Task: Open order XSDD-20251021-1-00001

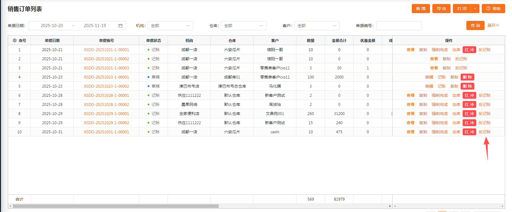Action: tap(106, 50)
